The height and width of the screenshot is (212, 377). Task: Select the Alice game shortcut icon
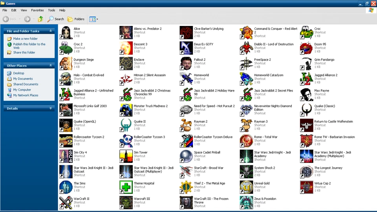pyautogui.click(x=66, y=33)
